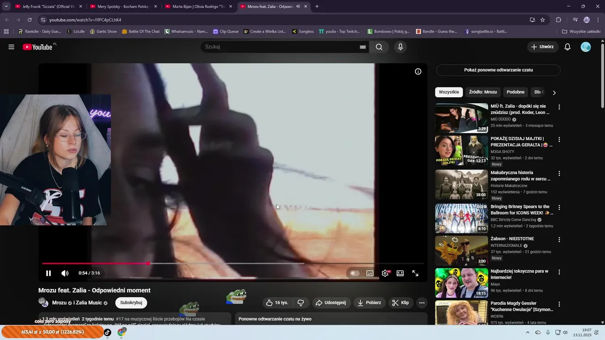605x340 pixels.
Task: Open YouTube notifications bell
Action: point(568,47)
